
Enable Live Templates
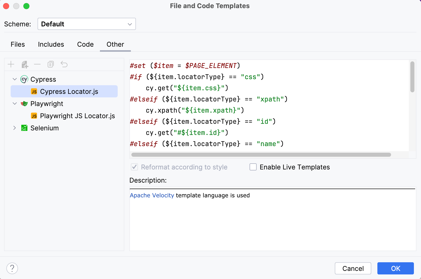[253, 167]
